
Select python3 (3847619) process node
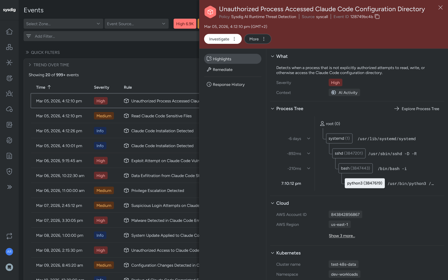pos(365,183)
